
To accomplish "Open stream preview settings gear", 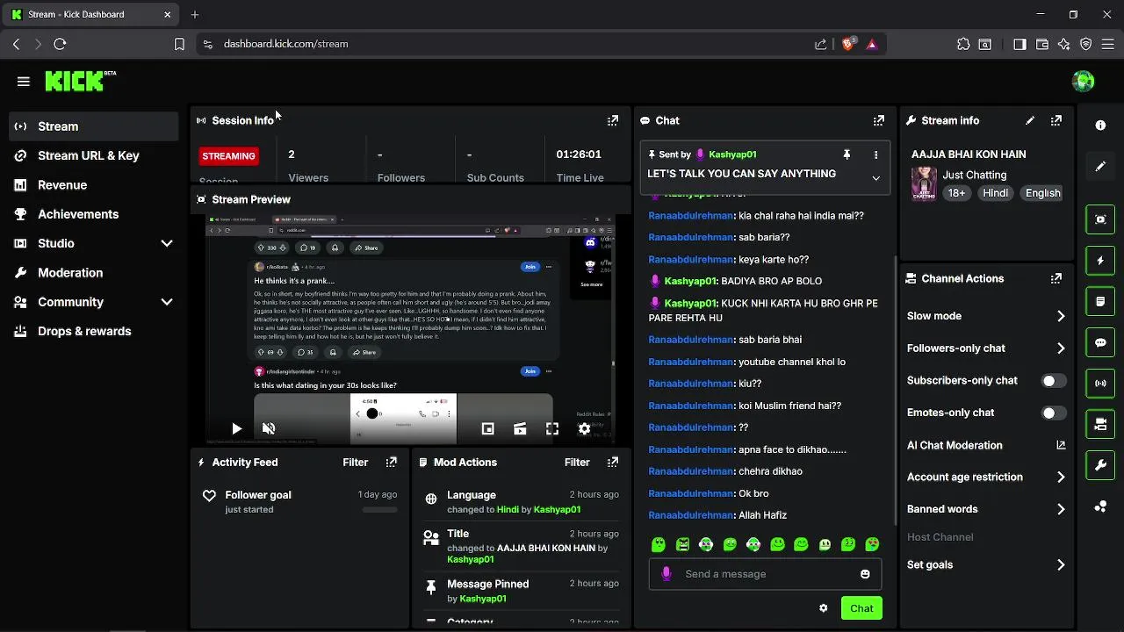I will (x=584, y=428).
